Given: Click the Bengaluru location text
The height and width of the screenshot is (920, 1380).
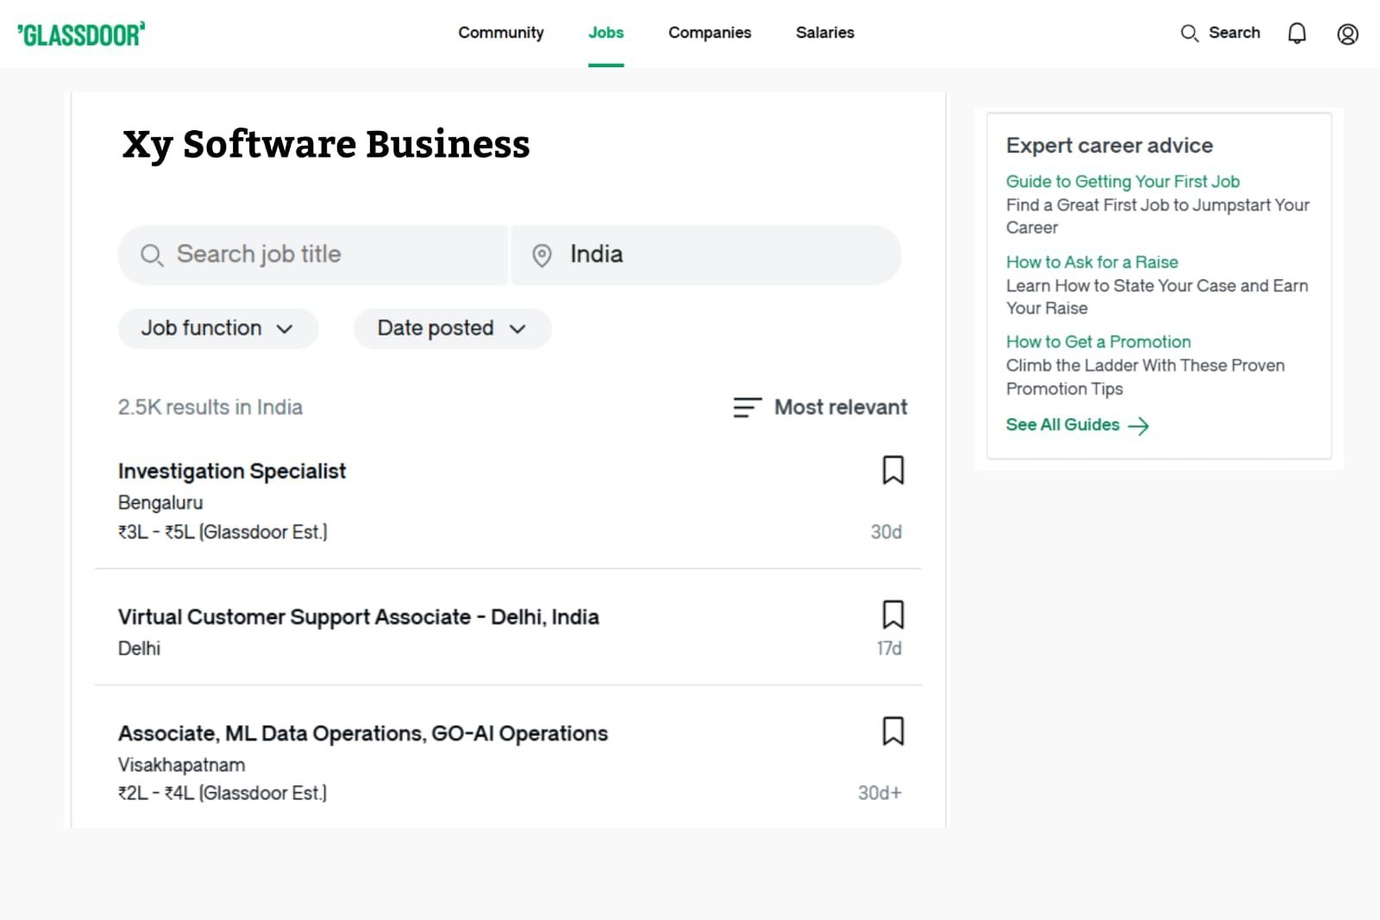Looking at the screenshot, I should (x=160, y=502).
